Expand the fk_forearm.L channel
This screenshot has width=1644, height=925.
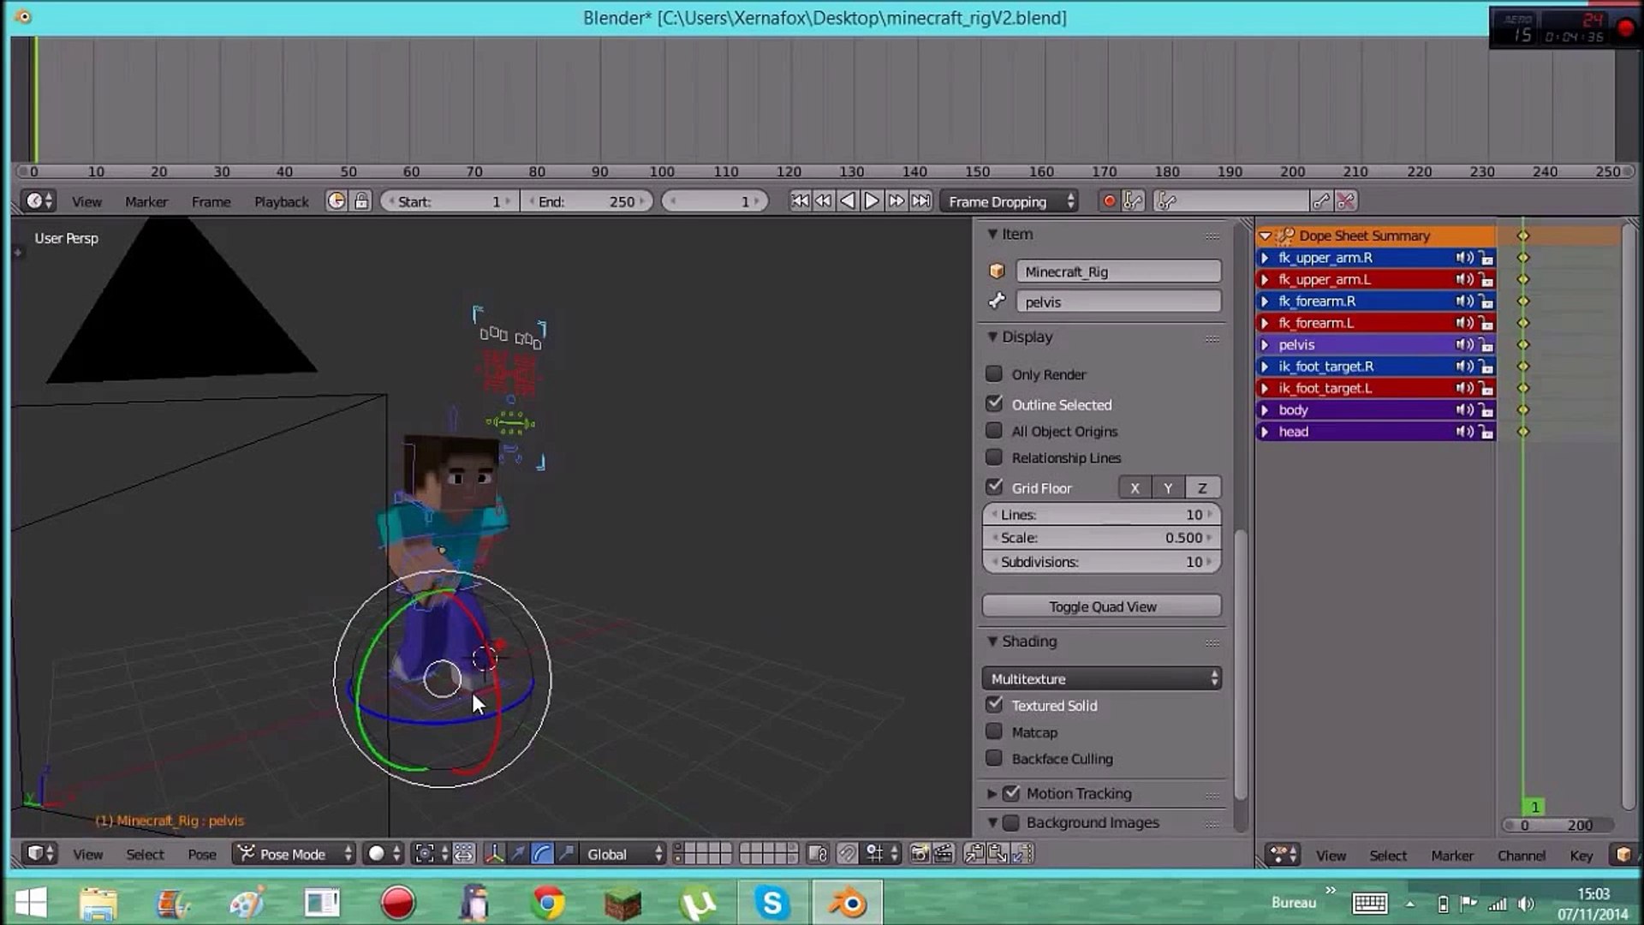[1266, 323]
